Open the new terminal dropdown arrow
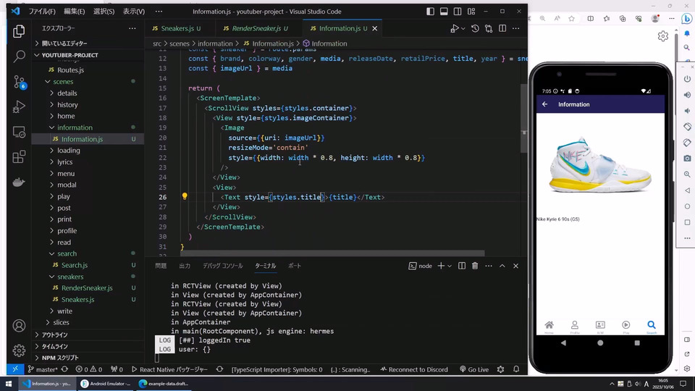The height and width of the screenshot is (391, 695). click(x=450, y=266)
